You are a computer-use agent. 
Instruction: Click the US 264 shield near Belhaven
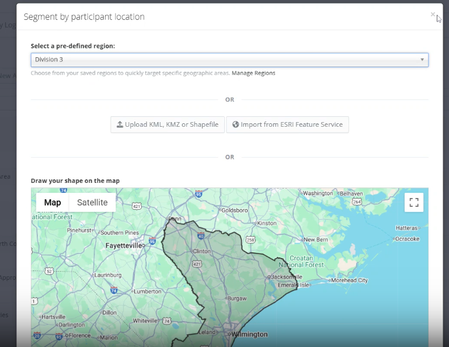point(357,202)
